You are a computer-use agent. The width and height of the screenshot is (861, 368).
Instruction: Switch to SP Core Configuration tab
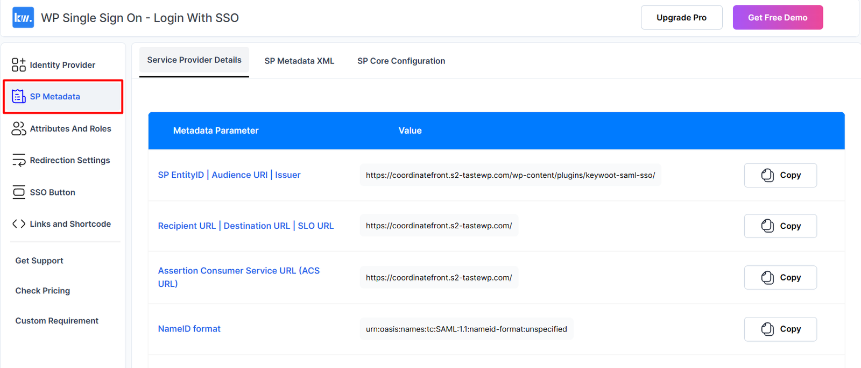[x=401, y=61]
